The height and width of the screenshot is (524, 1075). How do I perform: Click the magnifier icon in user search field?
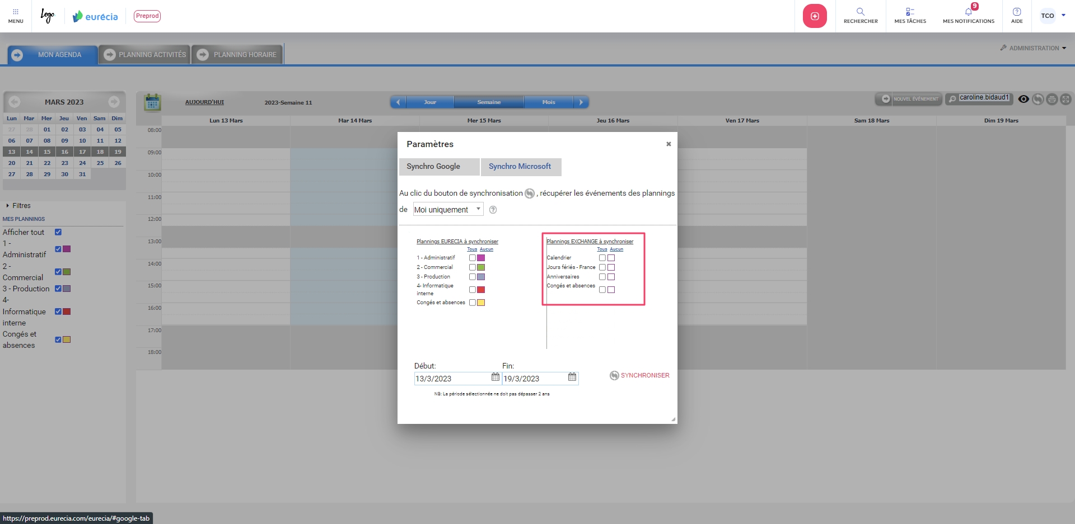(x=952, y=99)
